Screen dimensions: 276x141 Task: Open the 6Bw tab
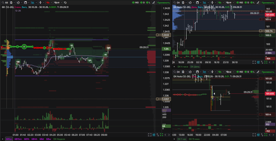click(x=49, y=139)
